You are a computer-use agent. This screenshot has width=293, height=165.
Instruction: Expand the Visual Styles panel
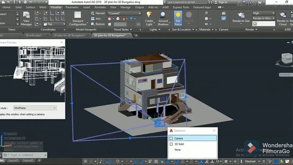point(123,29)
